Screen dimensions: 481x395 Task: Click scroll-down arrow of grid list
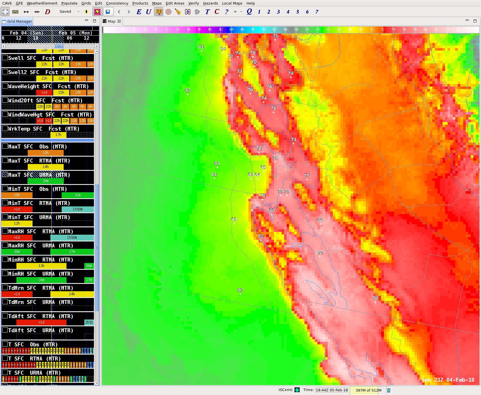click(97, 383)
